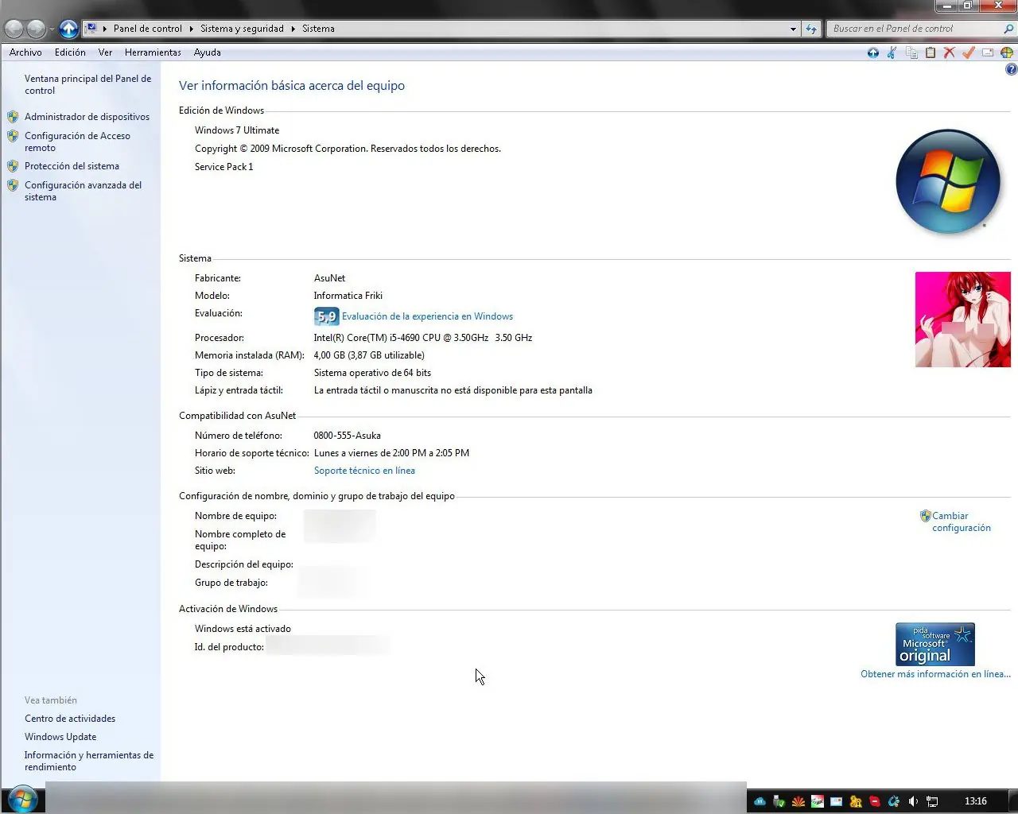This screenshot has height=814, width=1018.
Task: Open the Archivo menu
Action: coord(25,52)
